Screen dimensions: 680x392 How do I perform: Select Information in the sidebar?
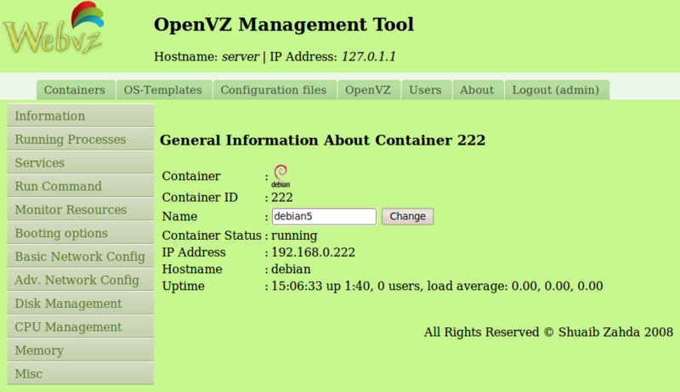coord(81,116)
